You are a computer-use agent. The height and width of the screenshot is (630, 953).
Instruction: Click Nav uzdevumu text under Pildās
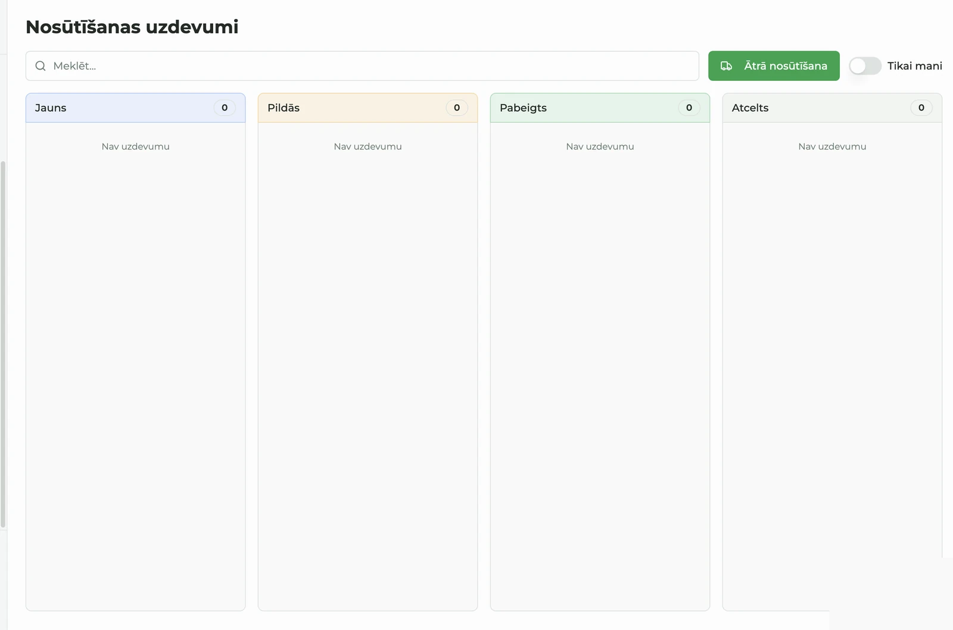368,146
